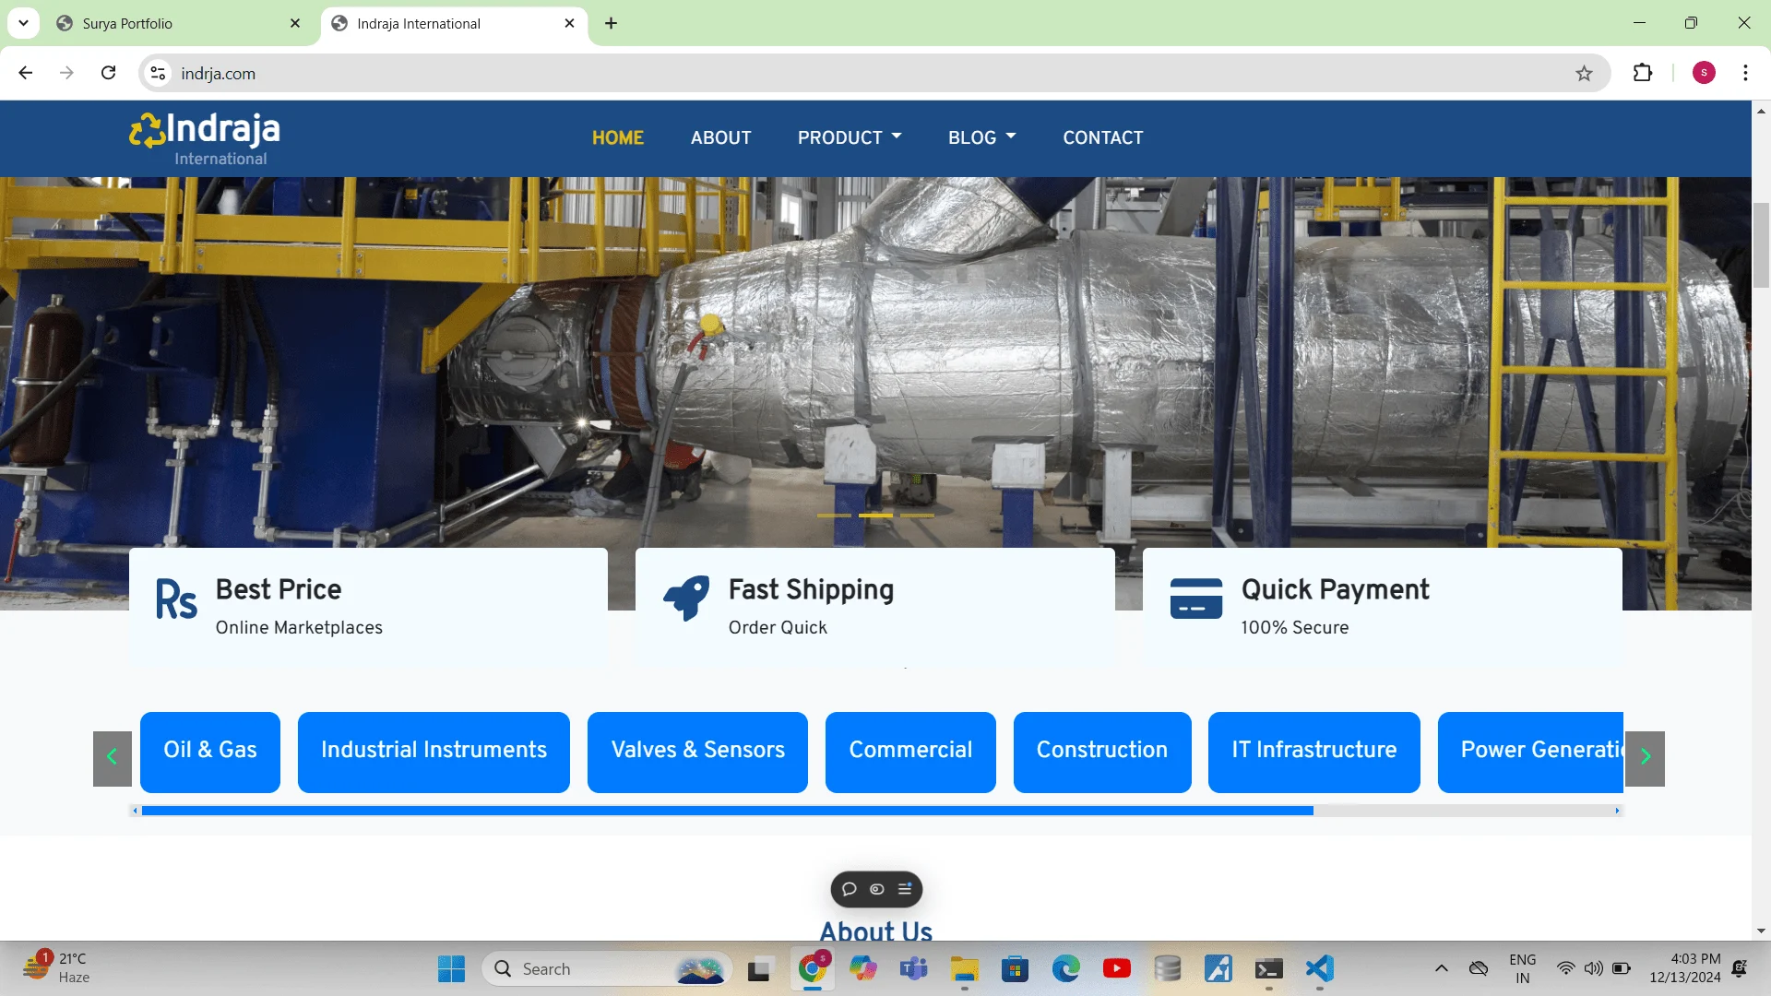Expand the BLOG dropdown menu

click(x=981, y=137)
